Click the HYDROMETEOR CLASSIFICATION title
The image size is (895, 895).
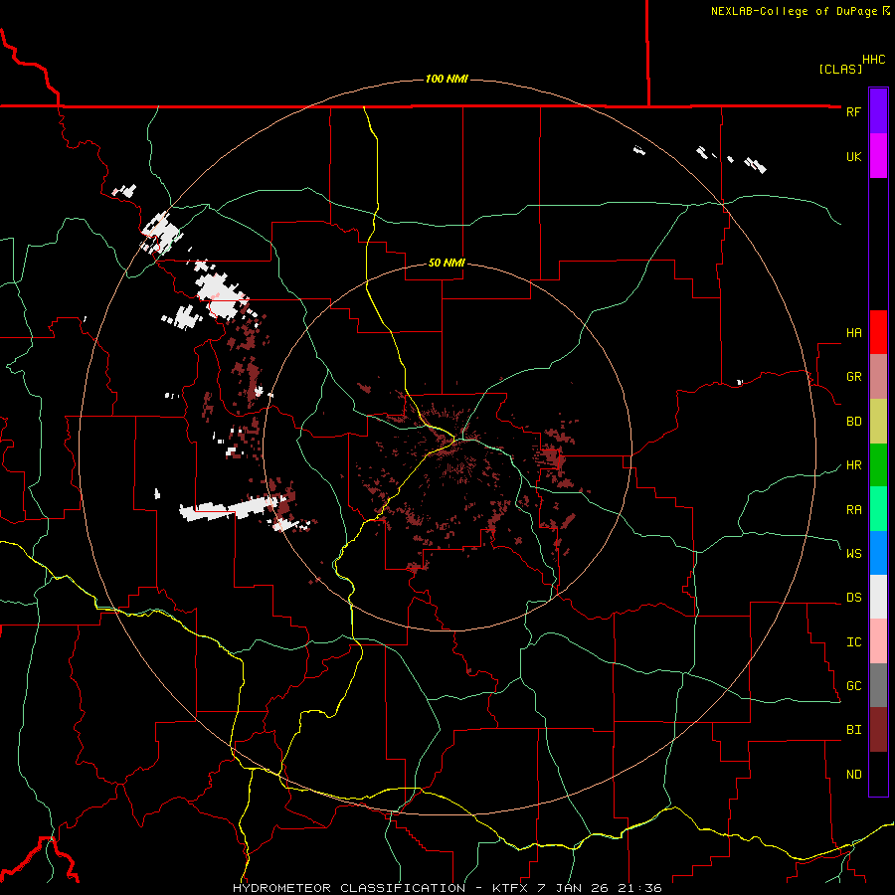point(349,888)
